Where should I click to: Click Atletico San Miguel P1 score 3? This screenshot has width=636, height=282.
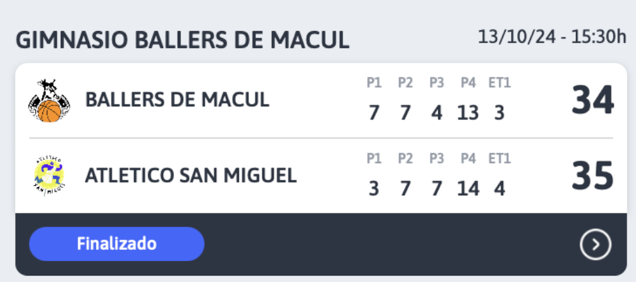pyautogui.click(x=374, y=188)
